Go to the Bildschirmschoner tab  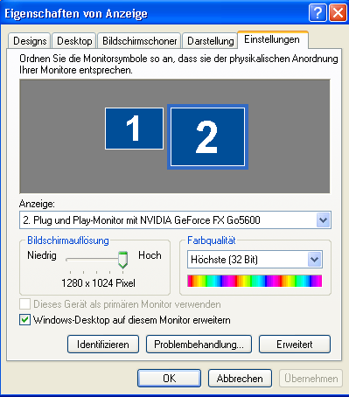[x=139, y=41]
